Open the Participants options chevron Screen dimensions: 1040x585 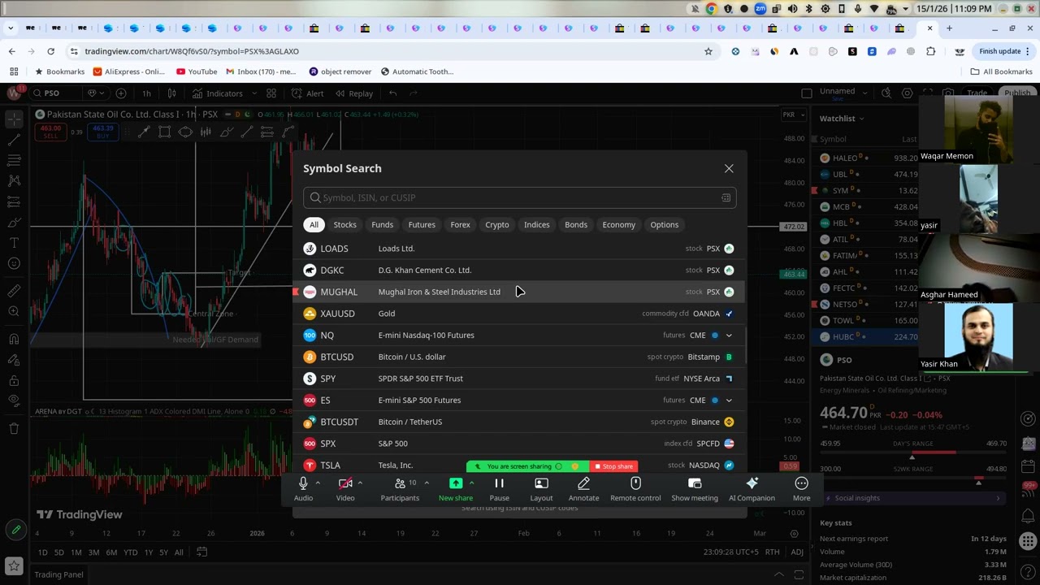(x=426, y=483)
